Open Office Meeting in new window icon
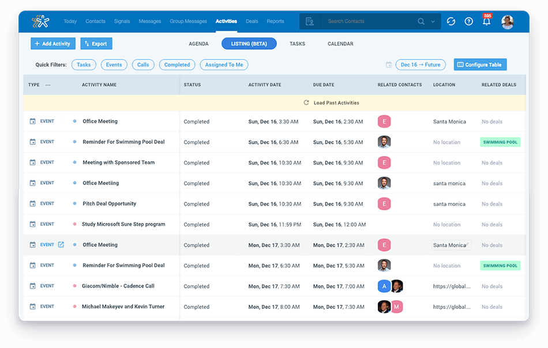 tap(61, 245)
